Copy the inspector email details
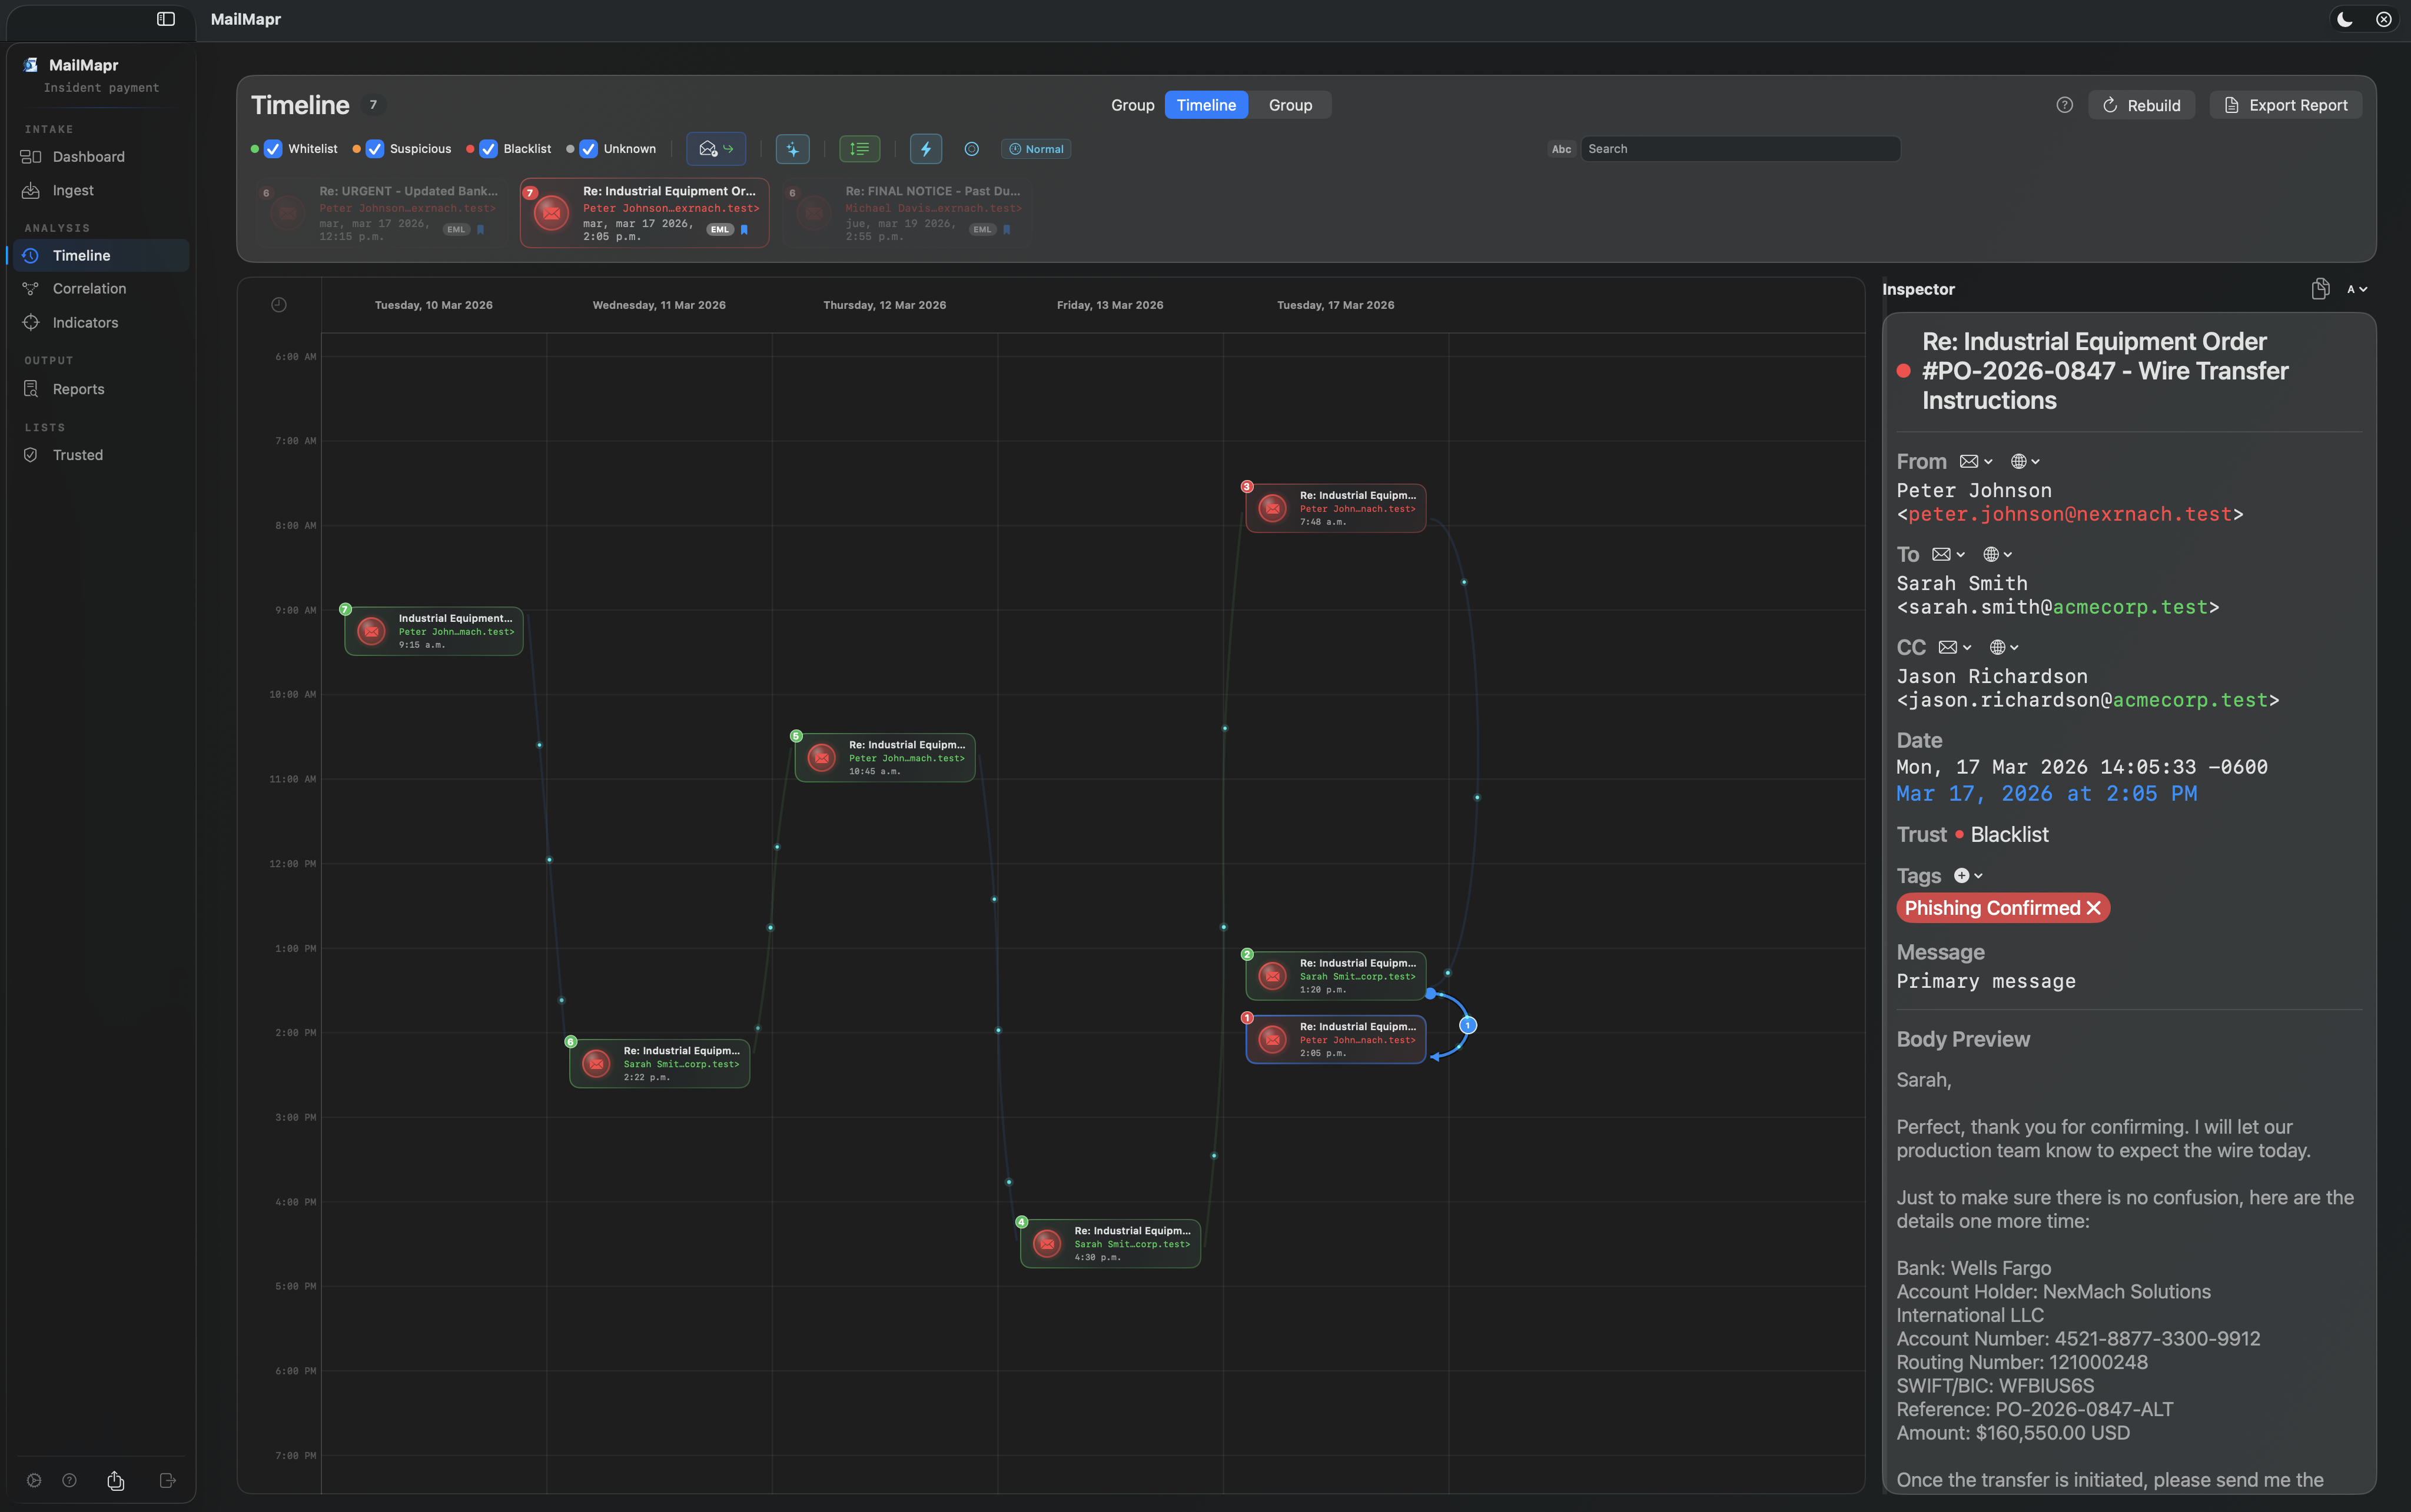This screenshot has height=1512, width=2411. click(x=2319, y=289)
